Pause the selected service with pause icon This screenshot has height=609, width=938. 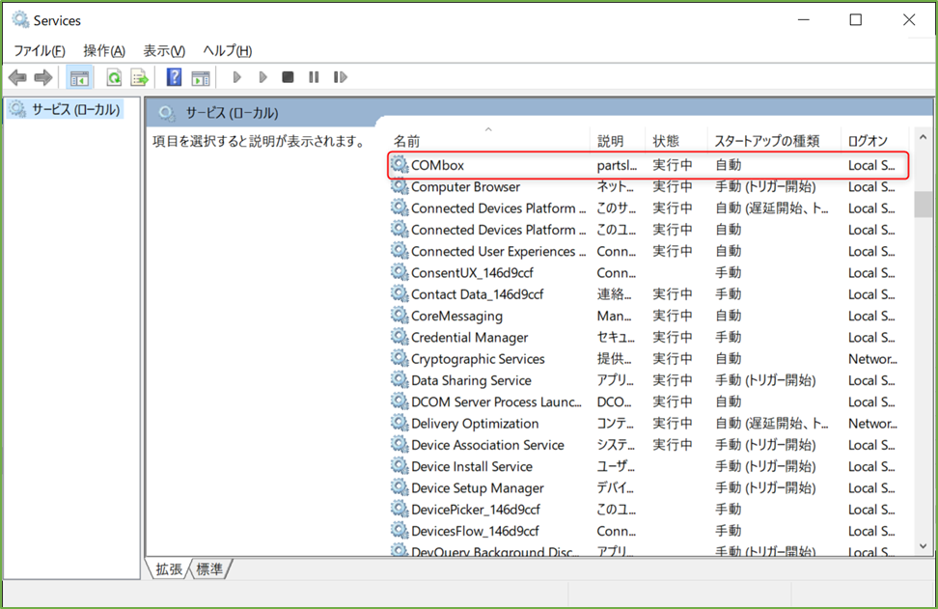(x=314, y=77)
